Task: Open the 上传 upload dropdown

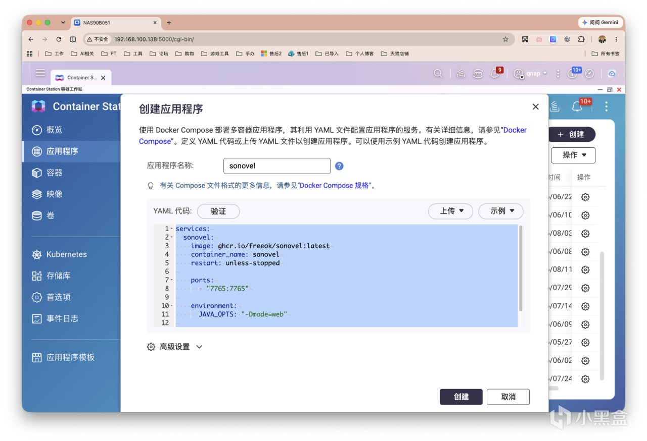Action: (x=450, y=211)
